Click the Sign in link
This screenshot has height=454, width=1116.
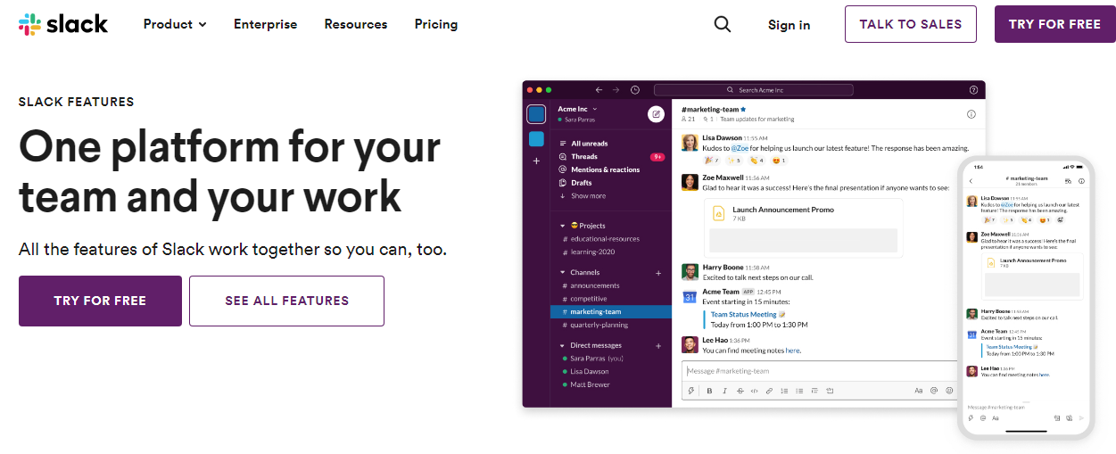pyautogui.click(x=789, y=25)
